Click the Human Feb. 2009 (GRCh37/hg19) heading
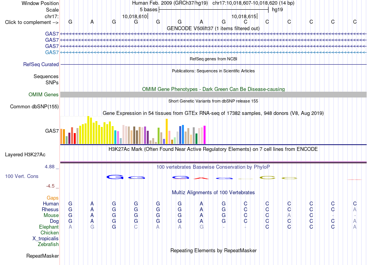The height and width of the screenshot is (265, 367). (x=170, y=3)
